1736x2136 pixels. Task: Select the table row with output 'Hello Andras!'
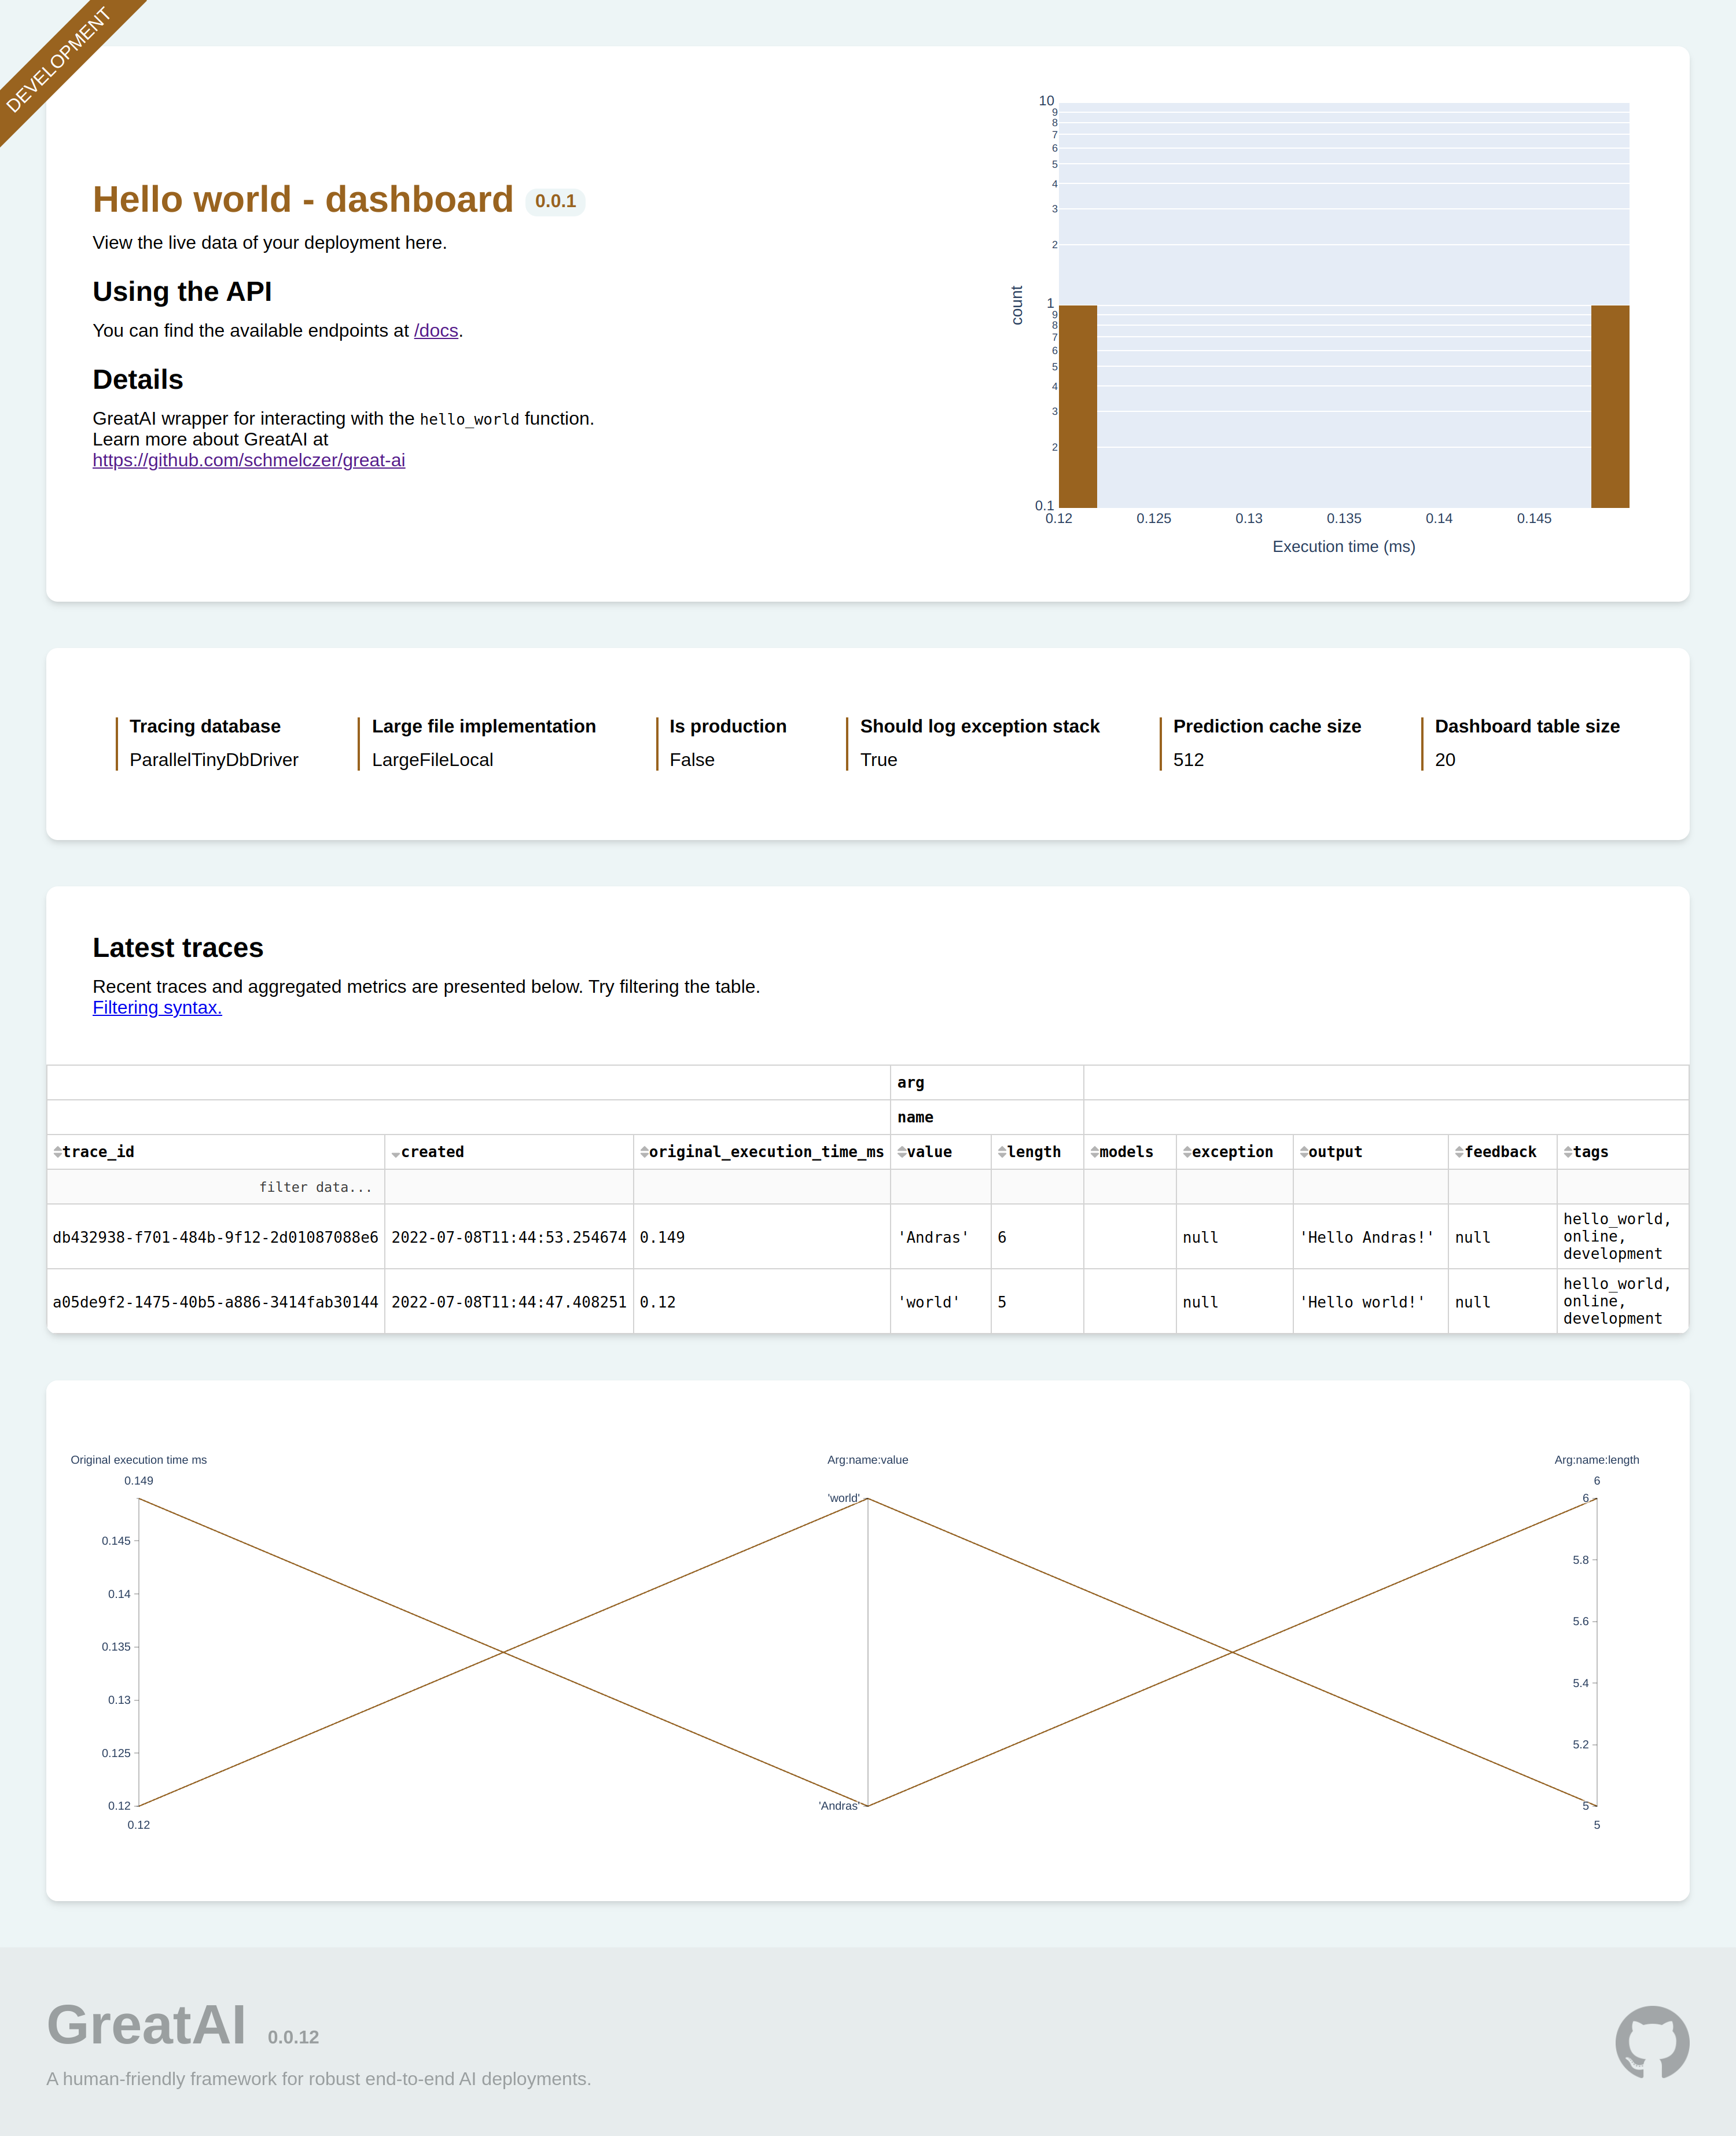click(867, 1238)
